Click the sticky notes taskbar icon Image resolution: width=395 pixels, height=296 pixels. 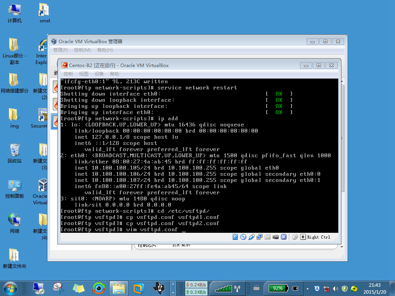pos(79,288)
